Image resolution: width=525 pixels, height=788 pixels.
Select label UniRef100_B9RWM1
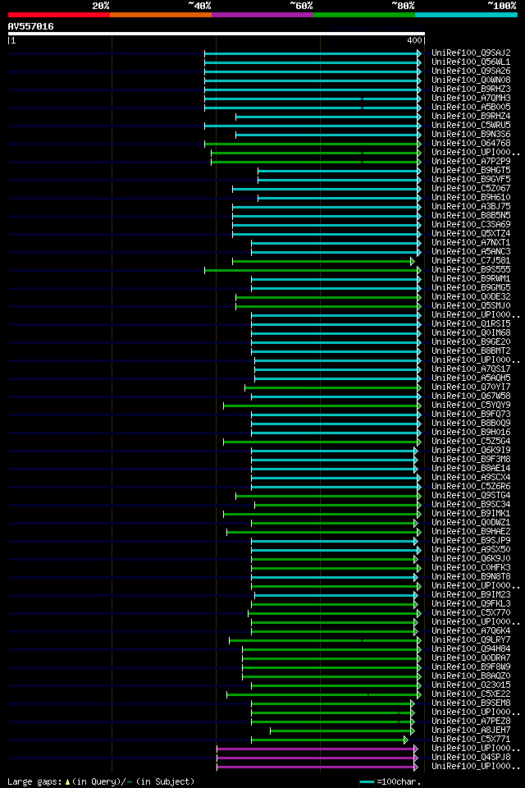(471, 279)
